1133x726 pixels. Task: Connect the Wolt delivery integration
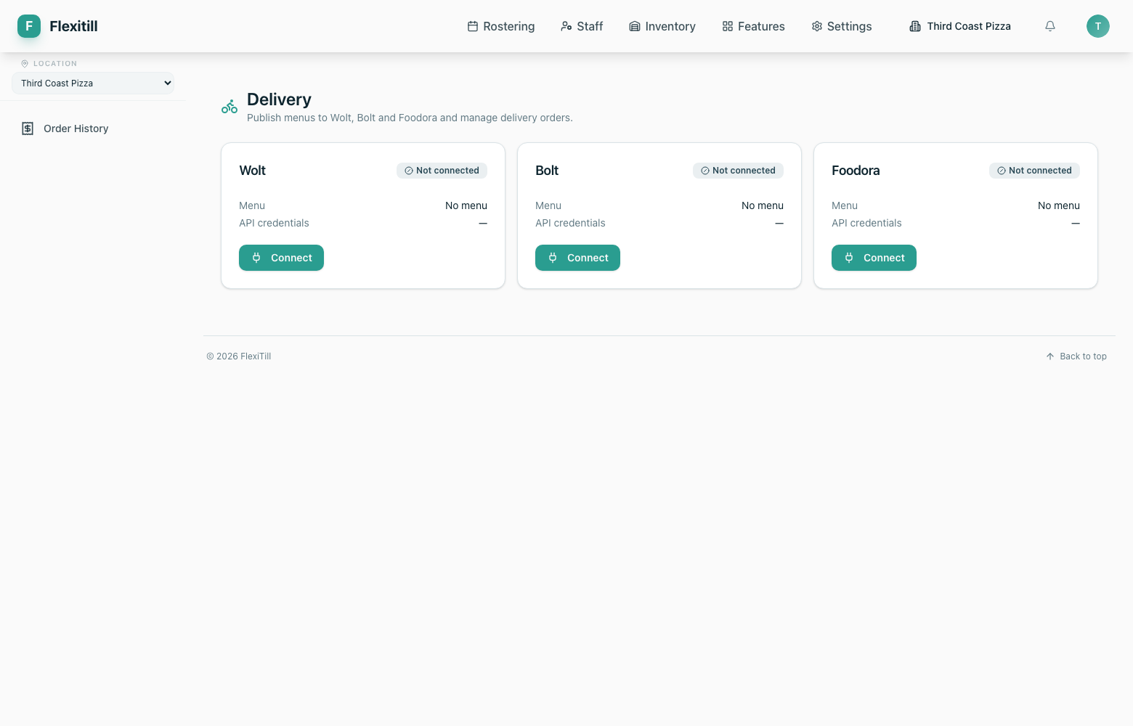(281, 258)
